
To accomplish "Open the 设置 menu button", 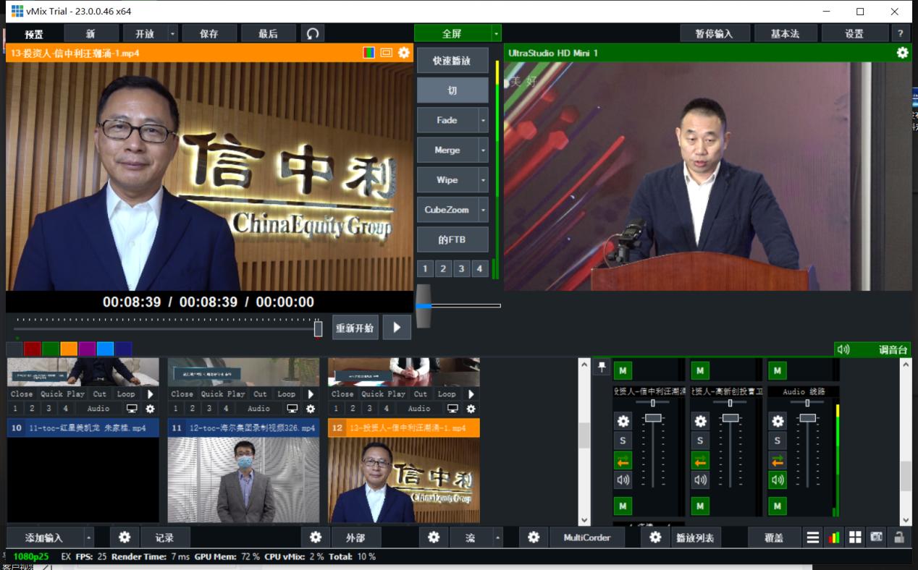I will 854,33.
